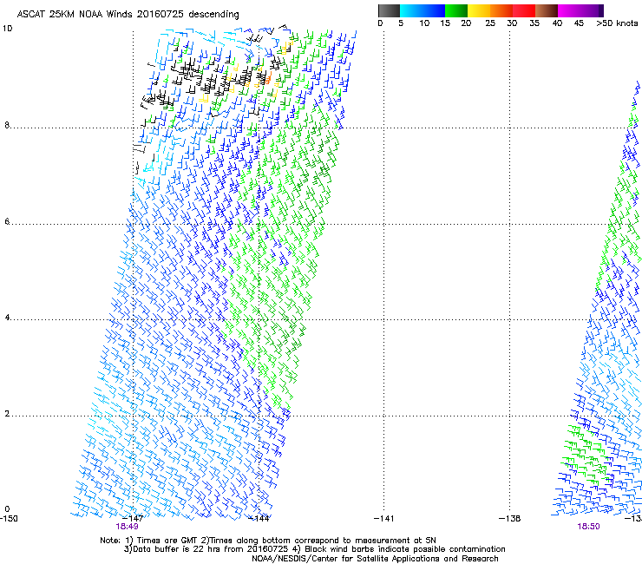Click the magenta 40-45 knots color segment
The image size is (642, 564).
pyautogui.click(x=569, y=10)
